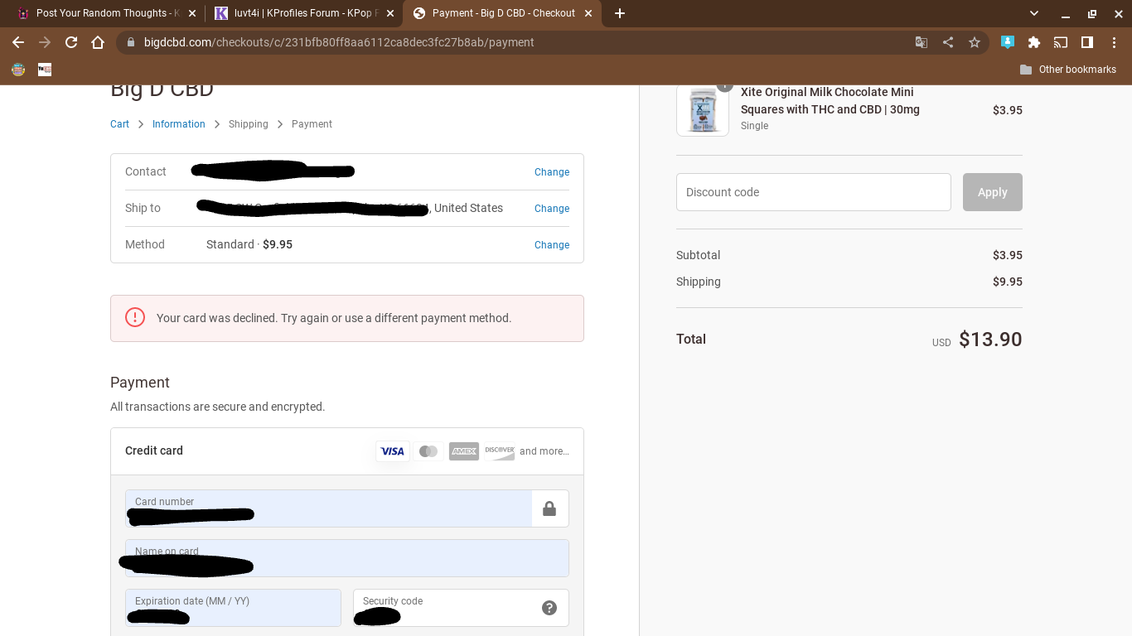Viewport: 1132px width, 636px height.
Task: Click the address bar URL
Action: (x=339, y=42)
